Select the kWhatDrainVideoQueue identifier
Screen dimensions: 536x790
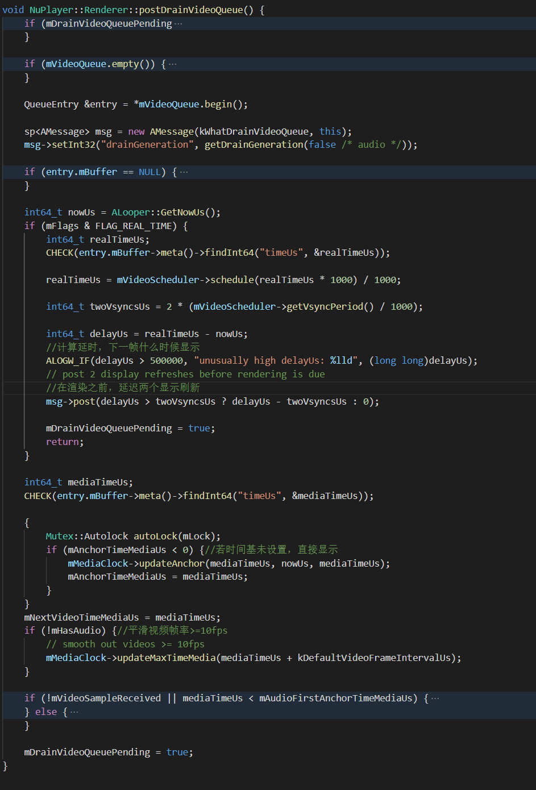(x=254, y=132)
